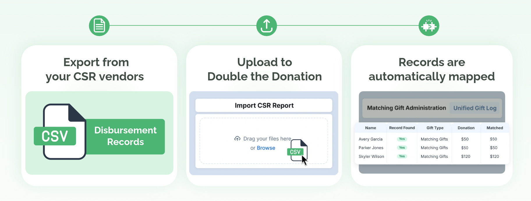Open the Unified Gift Log tab
The width and height of the screenshot is (531, 201).
(x=475, y=108)
